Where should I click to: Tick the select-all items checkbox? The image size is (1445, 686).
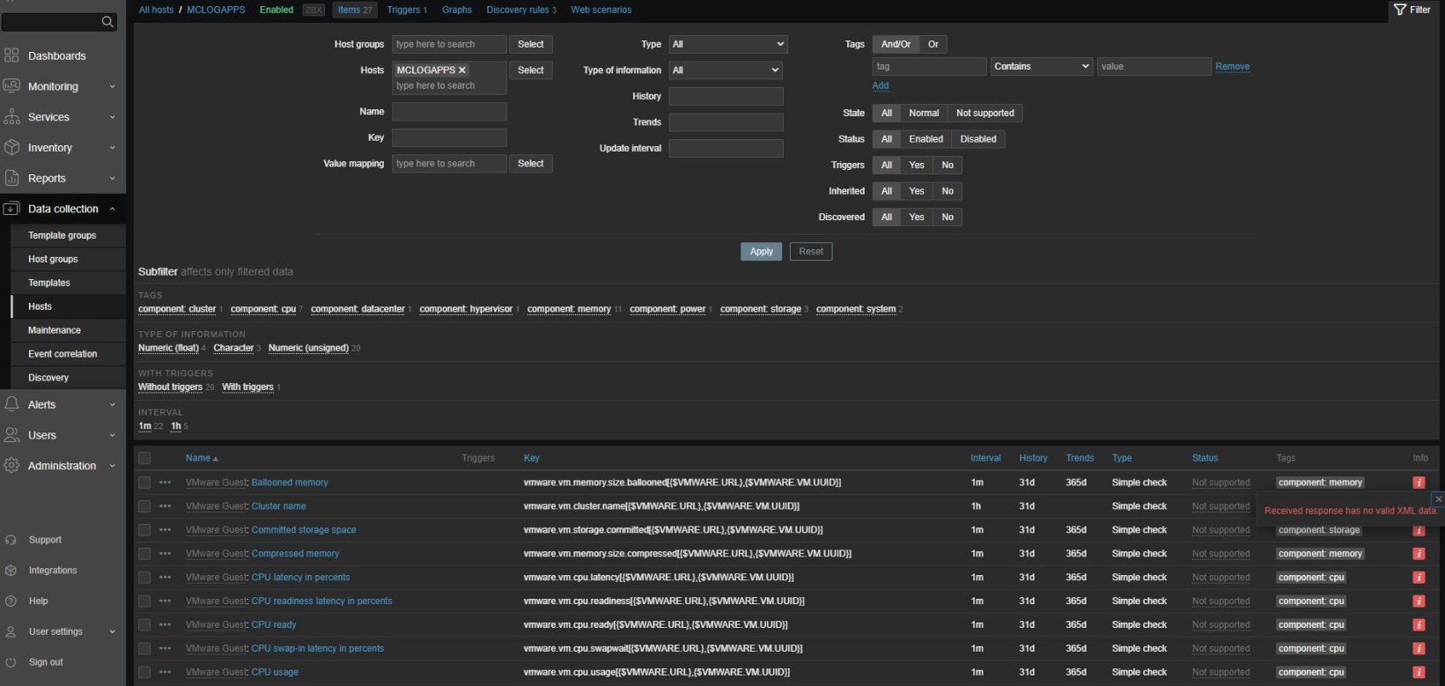point(144,458)
